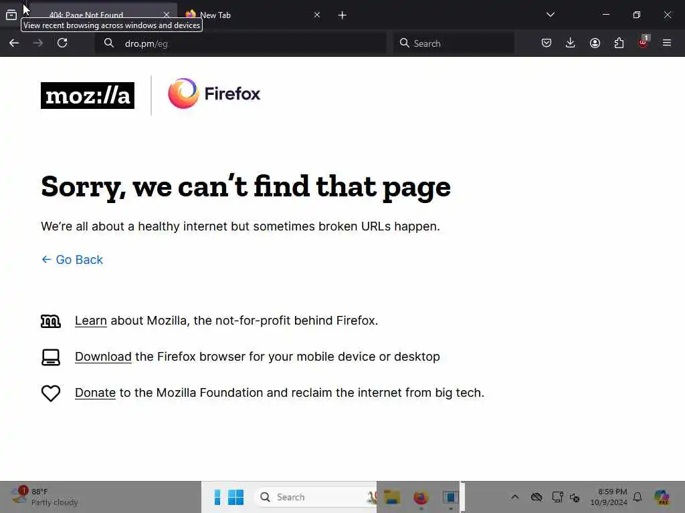Image resolution: width=685 pixels, height=513 pixels.
Task: Focus the dro.pm/eg address bar
Action: click(x=240, y=43)
